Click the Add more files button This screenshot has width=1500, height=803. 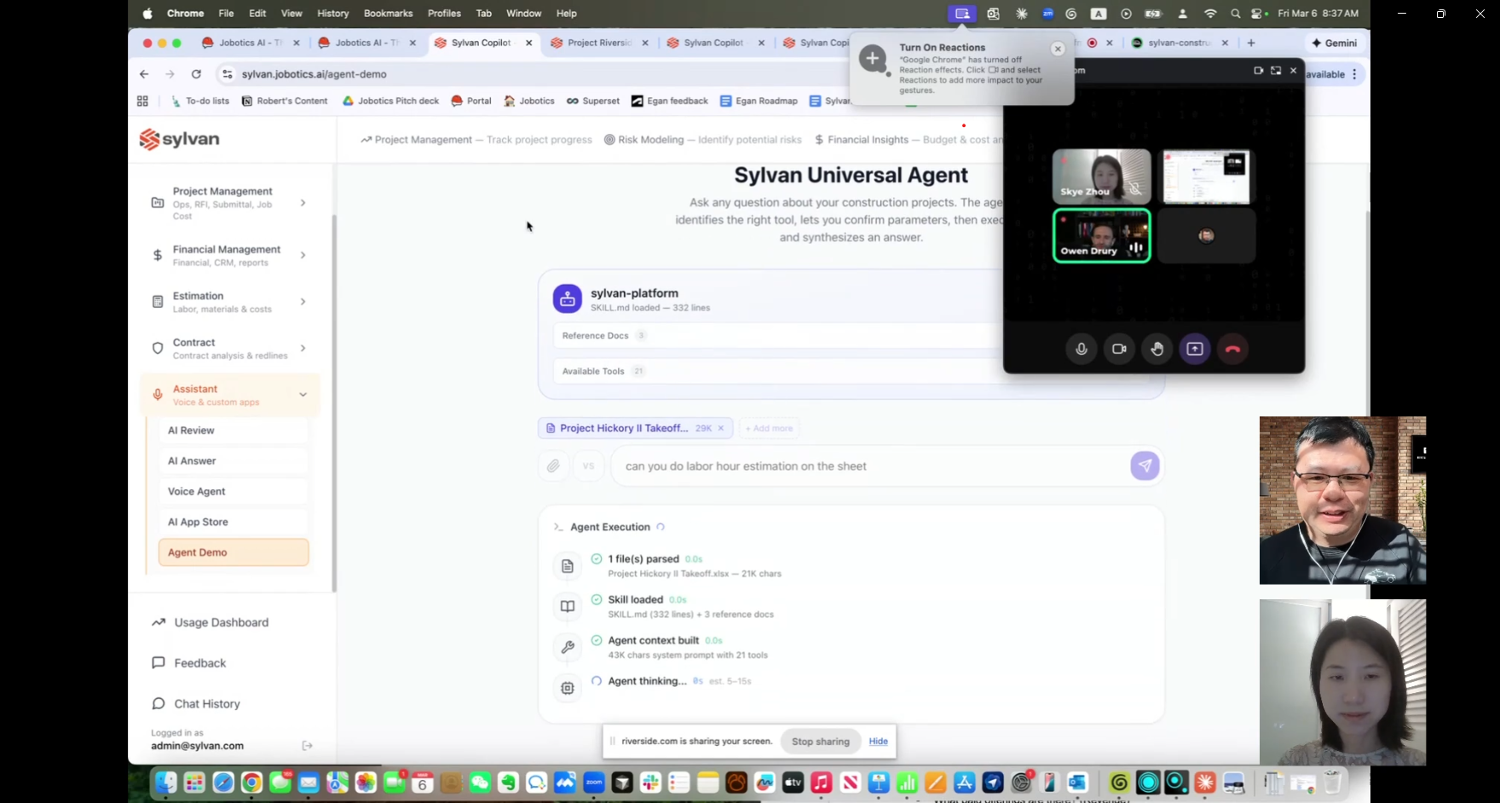click(769, 428)
